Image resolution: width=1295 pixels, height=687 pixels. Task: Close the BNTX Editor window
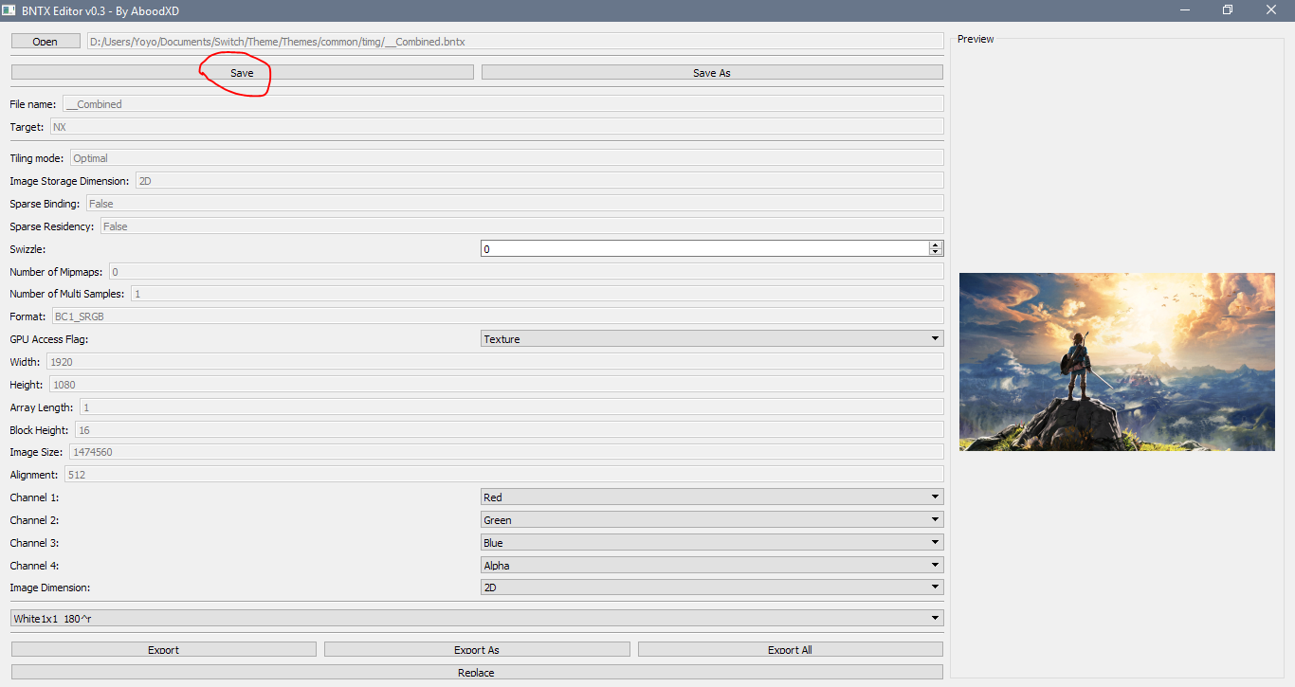pyautogui.click(x=1271, y=9)
